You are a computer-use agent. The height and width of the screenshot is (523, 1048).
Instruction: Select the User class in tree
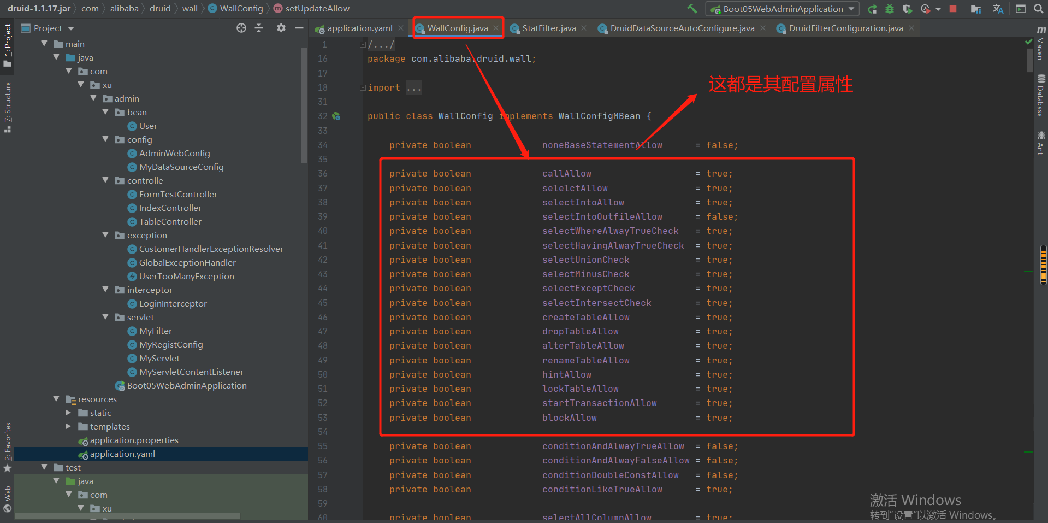click(x=142, y=126)
